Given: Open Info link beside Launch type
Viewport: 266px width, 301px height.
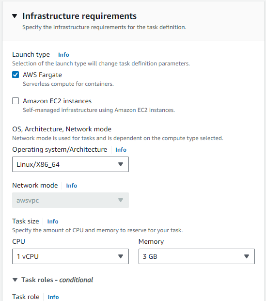Looking at the screenshot, I should 63,55.
